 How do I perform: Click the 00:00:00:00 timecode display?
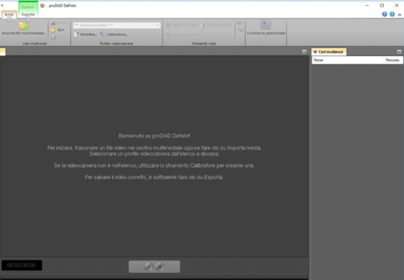coord(22,265)
